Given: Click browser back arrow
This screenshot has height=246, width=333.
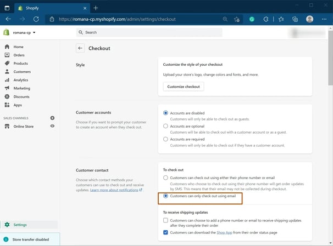Looking at the screenshot, I should (8, 19).
